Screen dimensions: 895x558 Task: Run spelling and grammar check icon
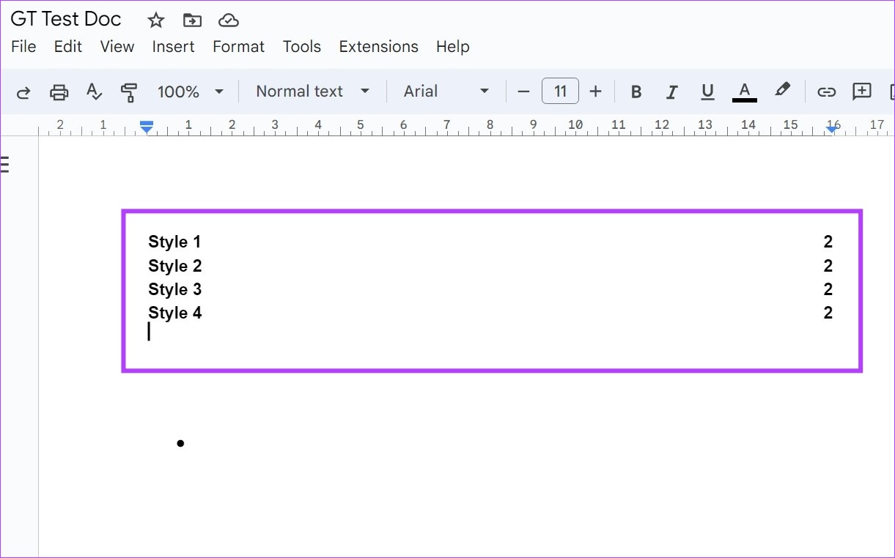94,92
